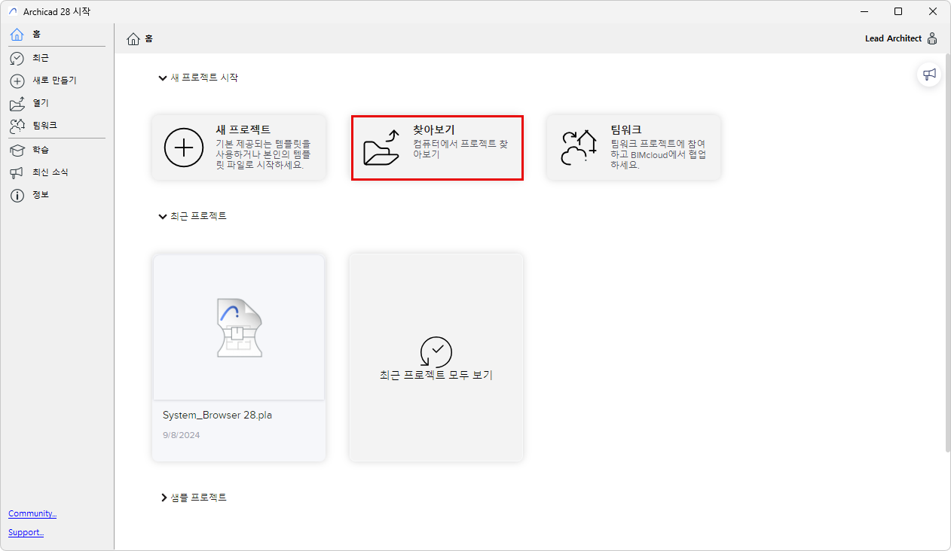951x551 pixels.
Task: Minimize the Archicad 28 시작 window
Action: (864, 11)
